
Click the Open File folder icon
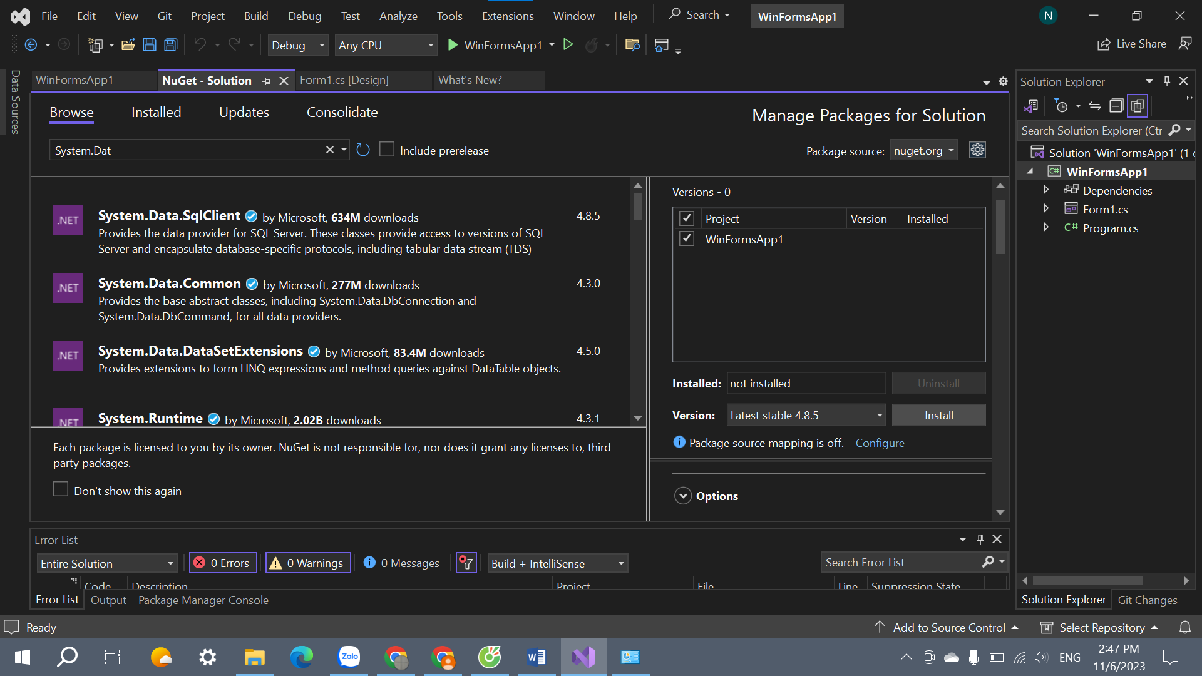tap(128, 45)
